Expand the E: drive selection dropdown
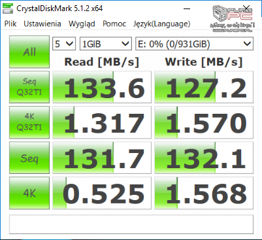This screenshot has height=240, width=262. tap(194, 44)
